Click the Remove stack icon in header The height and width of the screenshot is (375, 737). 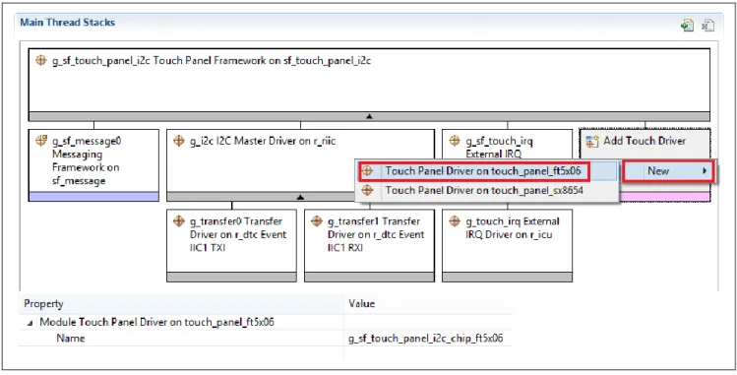(707, 26)
